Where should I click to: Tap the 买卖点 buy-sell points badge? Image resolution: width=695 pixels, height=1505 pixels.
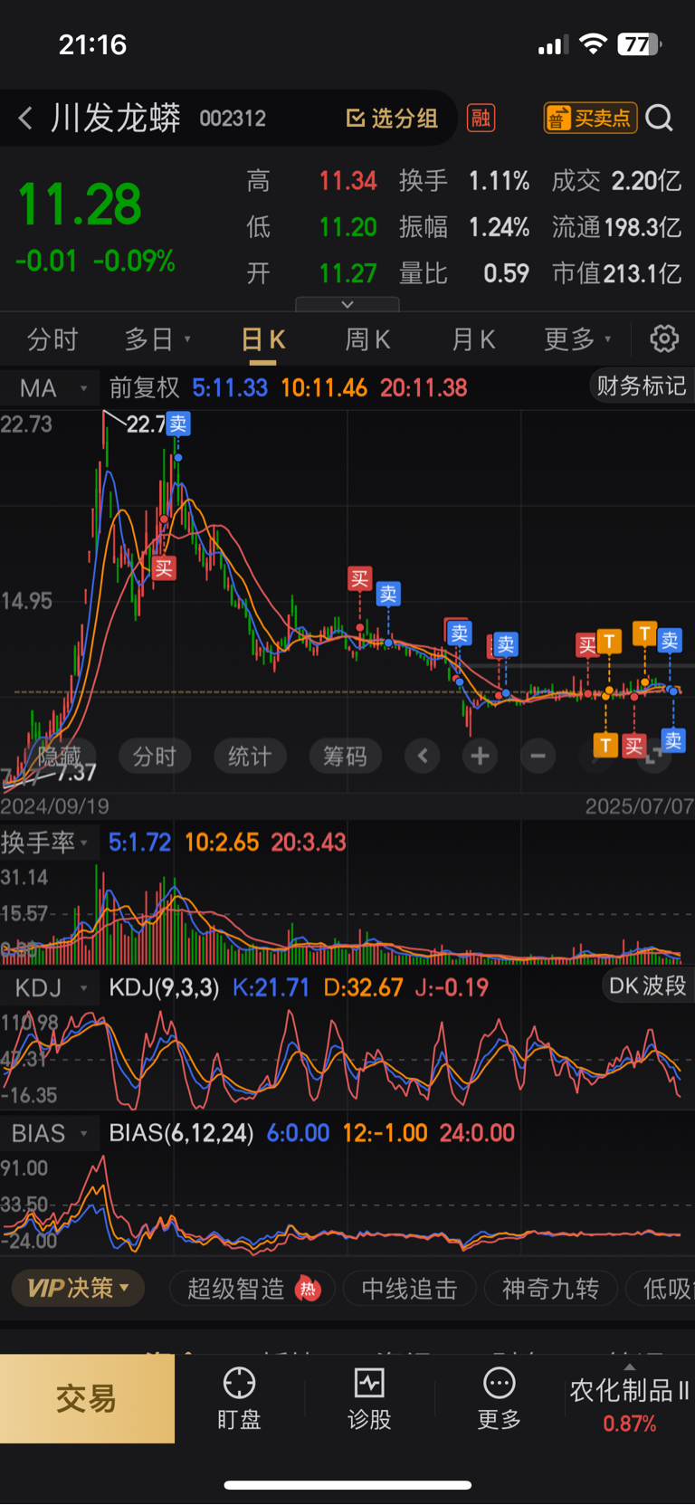click(590, 118)
